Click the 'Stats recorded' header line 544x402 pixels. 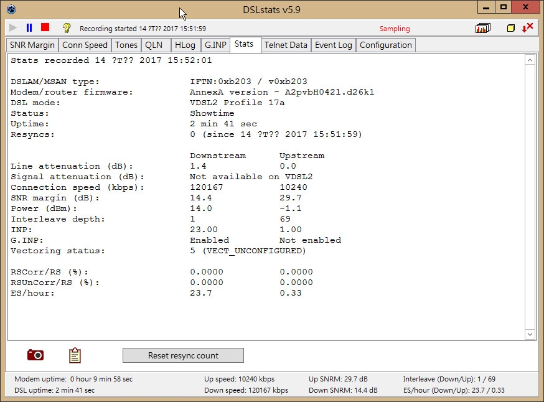pyautogui.click(x=111, y=60)
